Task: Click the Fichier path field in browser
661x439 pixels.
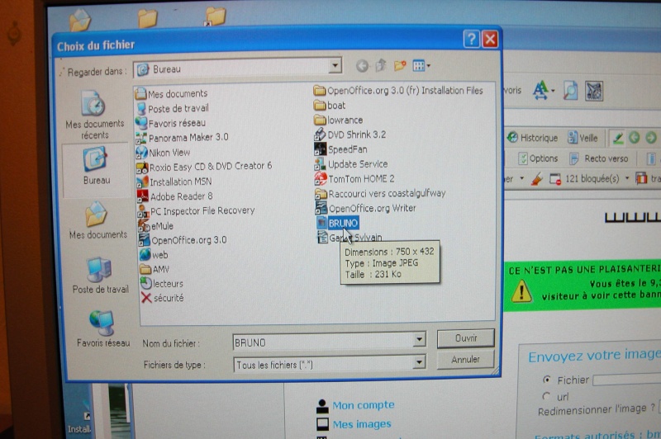Action: [626, 380]
